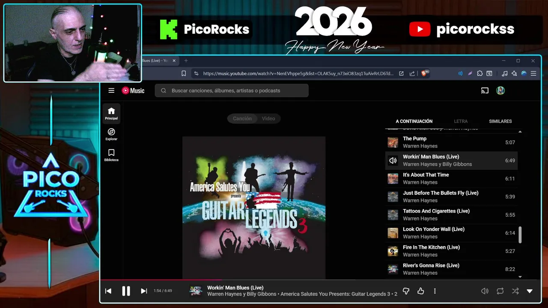Go to the YouTube Music logo home
The height and width of the screenshot is (308, 548).
(133, 90)
